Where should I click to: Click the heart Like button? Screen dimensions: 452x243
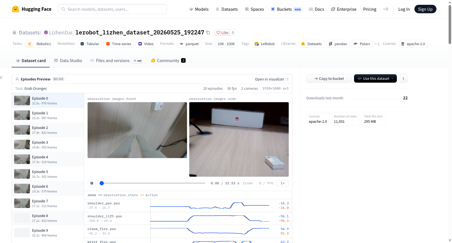point(222,32)
